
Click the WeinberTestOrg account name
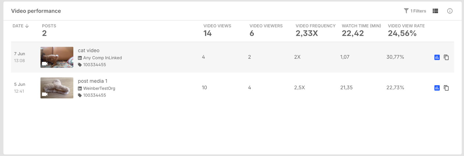[x=99, y=88]
